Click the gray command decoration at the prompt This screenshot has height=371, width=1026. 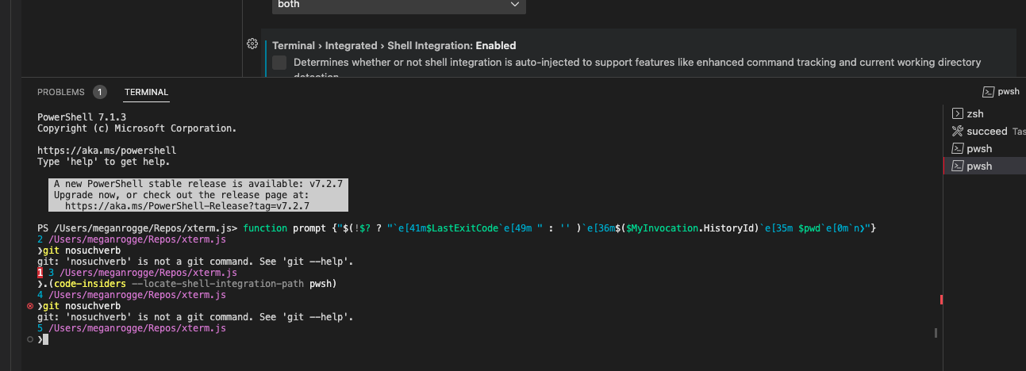coord(30,338)
